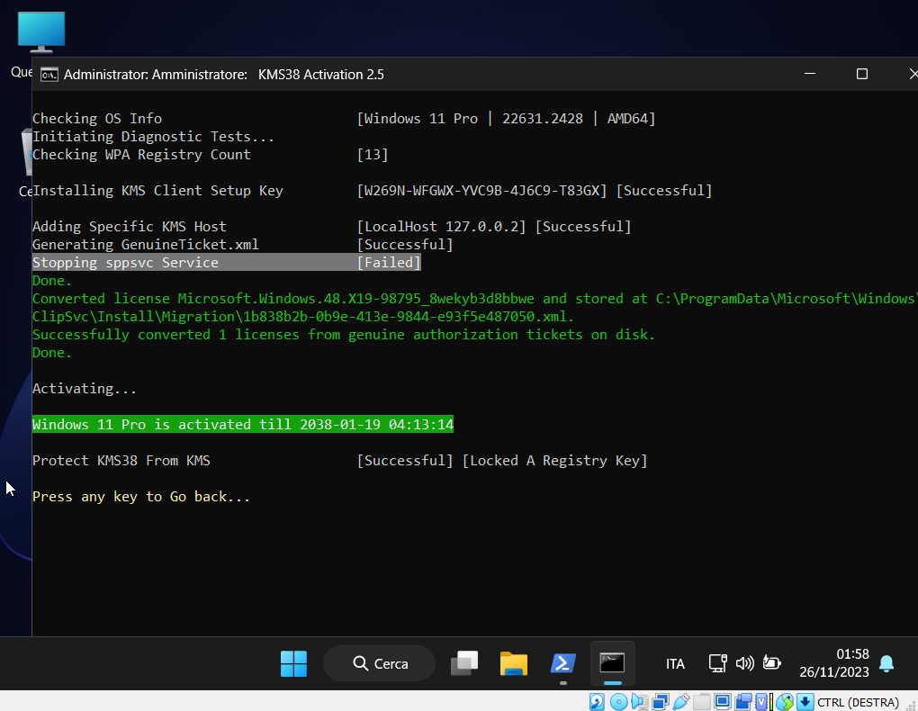This screenshot has width=918, height=711.
Task: Click the optical disc indicator
Action: pos(618,702)
